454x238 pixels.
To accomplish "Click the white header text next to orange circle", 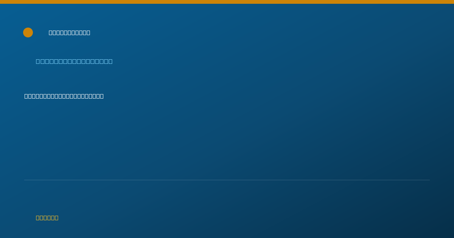I will point(69,32).
